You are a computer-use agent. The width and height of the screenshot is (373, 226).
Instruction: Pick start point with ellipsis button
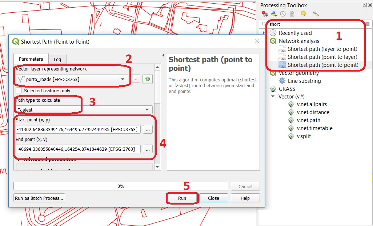[148, 129]
